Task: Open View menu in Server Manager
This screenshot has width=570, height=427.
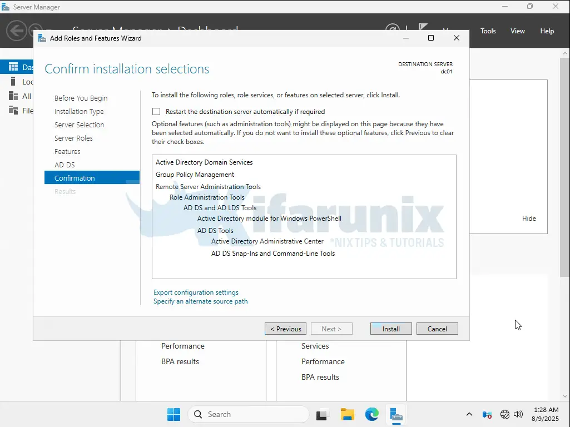Action: pyautogui.click(x=517, y=31)
